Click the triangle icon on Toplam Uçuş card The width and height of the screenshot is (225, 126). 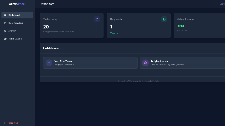point(97,19)
